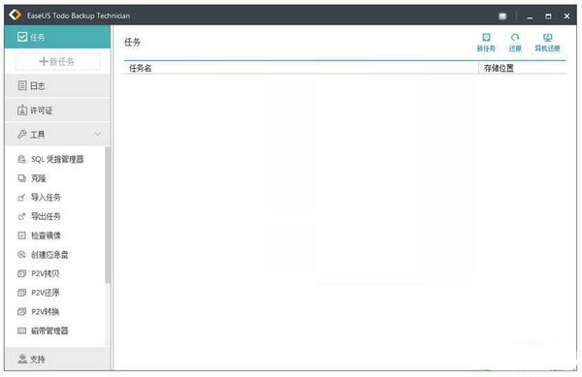Click the 克隆 icon
Screen dimensions: 582x377
pos(22,178)
